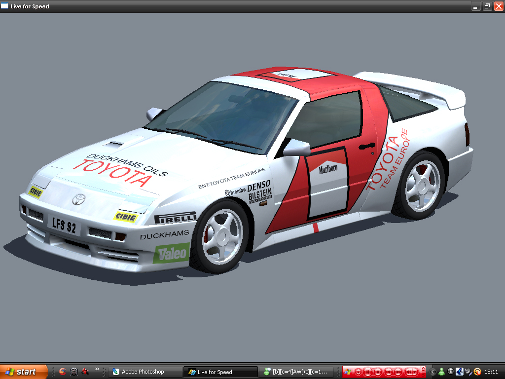Screen dimensions: 505x379
Task: Launch the red motorcycle quick launch icon
Action: coord(85,372)
